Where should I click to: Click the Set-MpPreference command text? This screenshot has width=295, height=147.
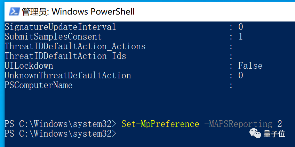(x=160, y=124)
